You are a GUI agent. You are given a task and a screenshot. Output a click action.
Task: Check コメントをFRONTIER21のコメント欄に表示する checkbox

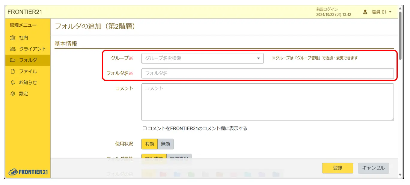[145, 128]
